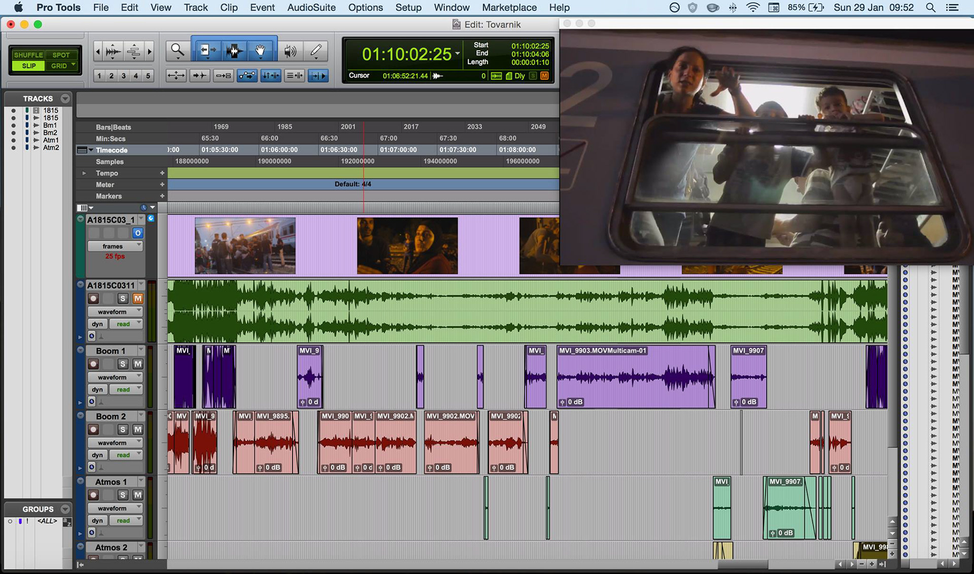Toggle Automation Follows Edit button
The height and width of the screenshot is (574, 974).
pos(247,75)
